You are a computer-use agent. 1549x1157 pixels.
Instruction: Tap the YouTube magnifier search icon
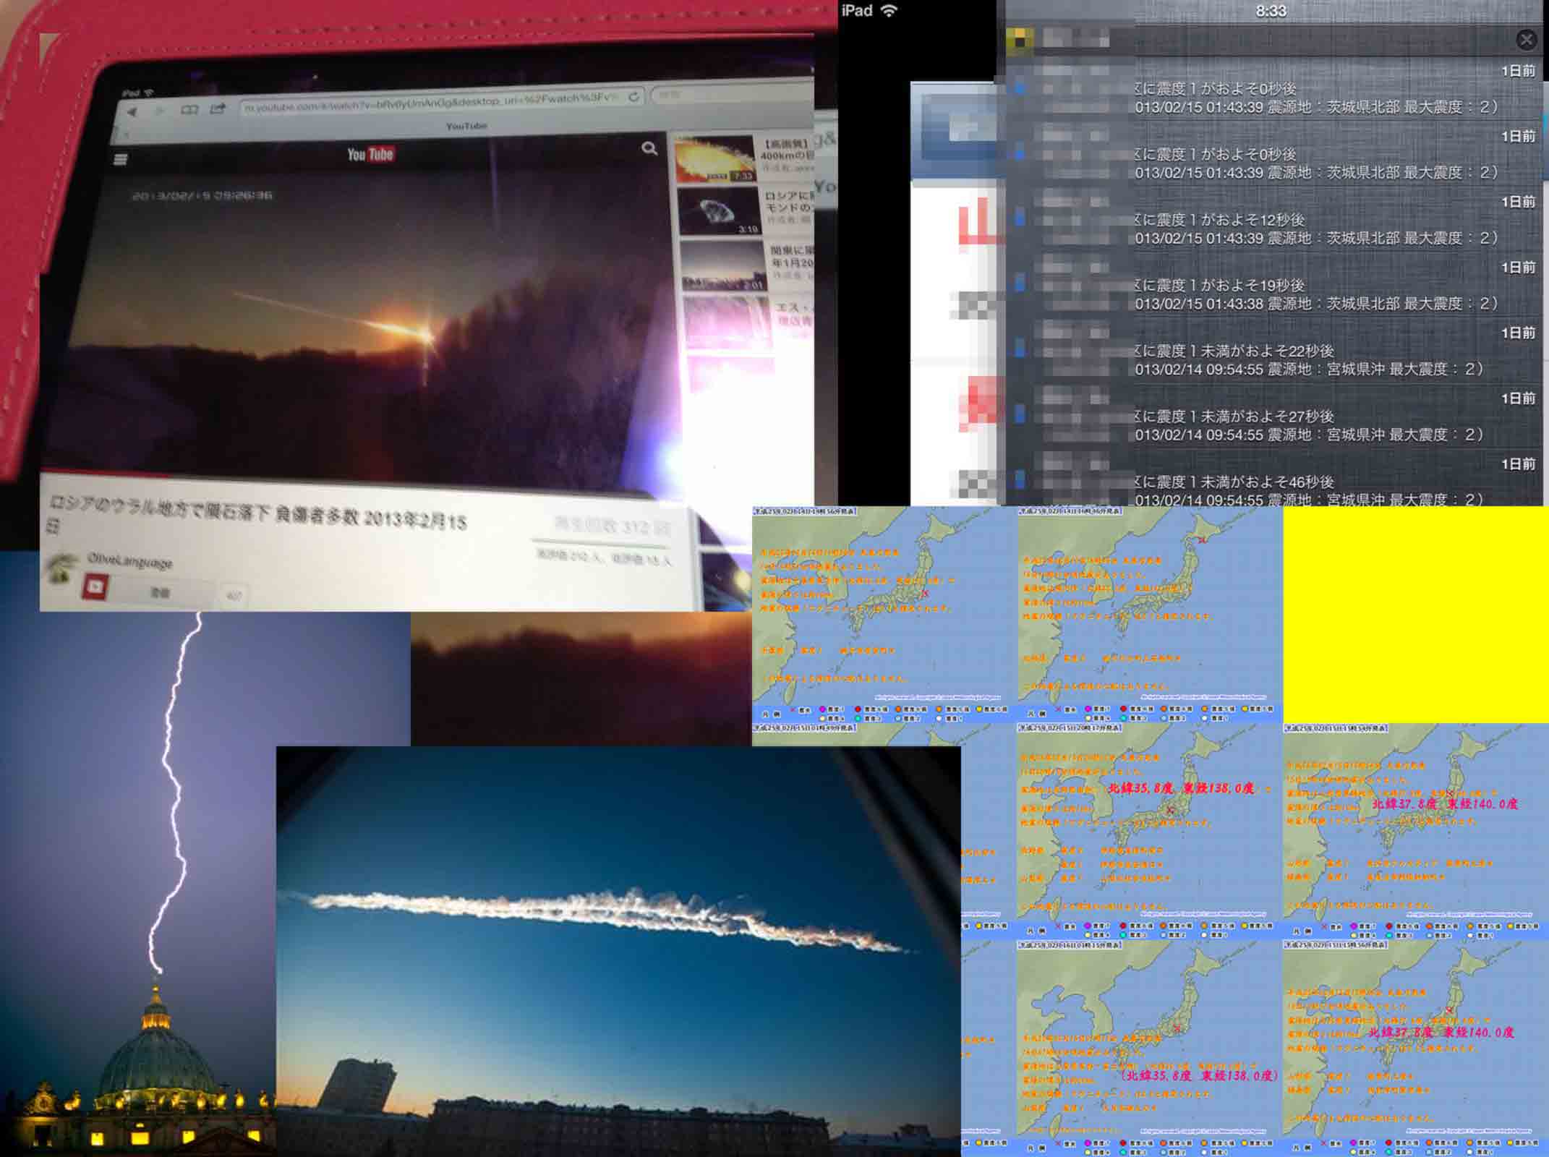(649, 148)
